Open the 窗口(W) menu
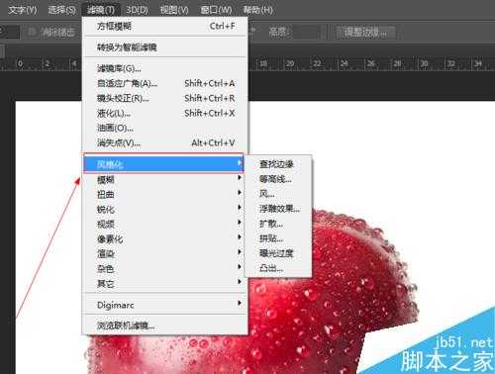This screenshot has width=495, height=374. click(x=216, y=10)
